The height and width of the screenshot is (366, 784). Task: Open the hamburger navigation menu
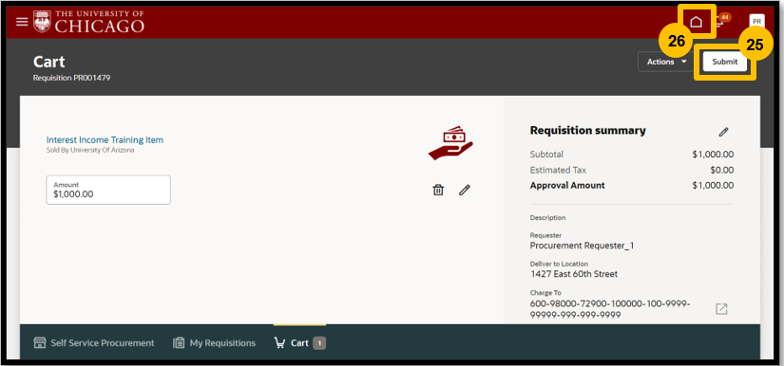pyautogui.click(x=22, y=22)
